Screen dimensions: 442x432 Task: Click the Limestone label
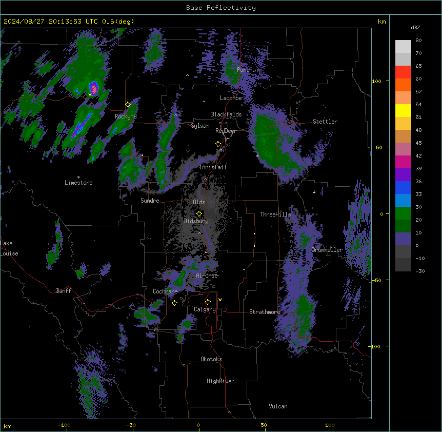pyautogui.click(x=78, y=183)
